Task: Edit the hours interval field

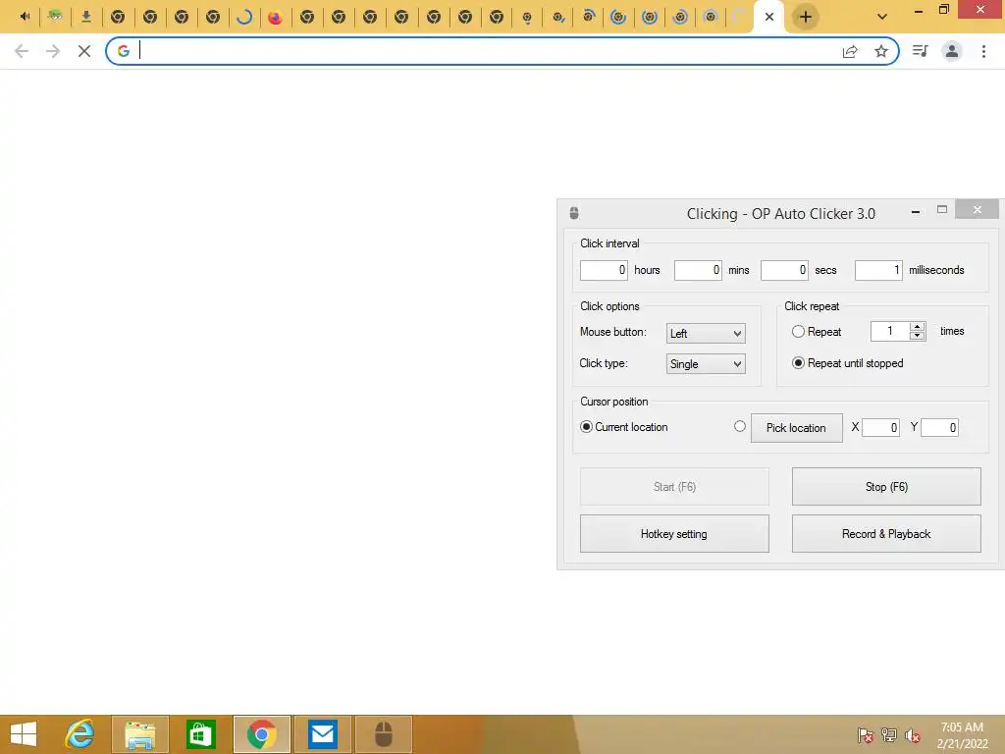Action: (x=604, y=270)
